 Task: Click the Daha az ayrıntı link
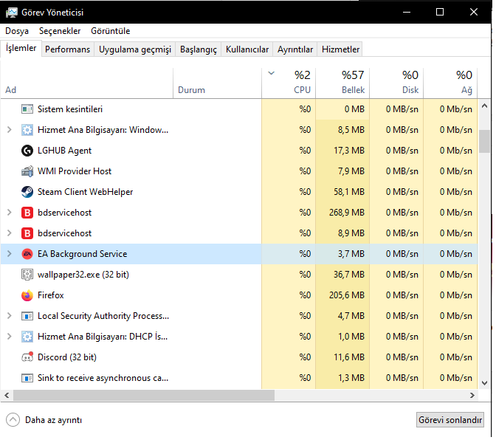(53, 420)
